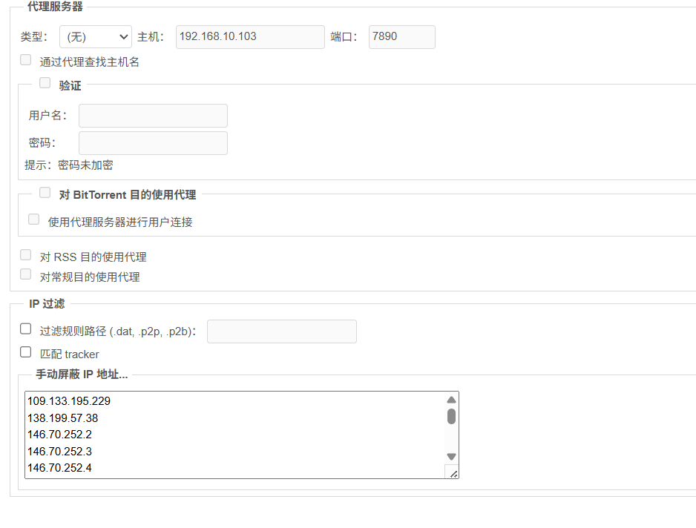
Task: Click the filter rule path input box
Action: coord(281,331)
